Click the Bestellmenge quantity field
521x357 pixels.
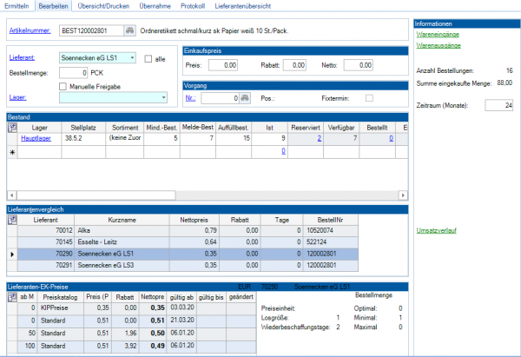pos(71,72)
